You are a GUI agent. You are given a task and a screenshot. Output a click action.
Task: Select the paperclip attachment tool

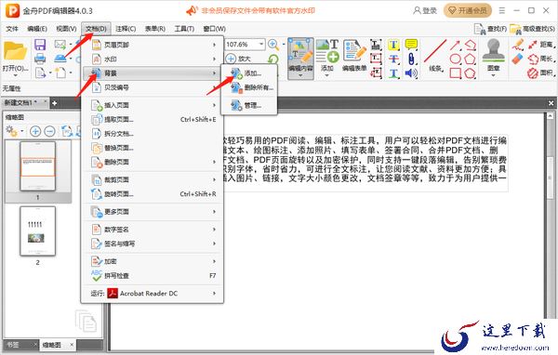411,59
